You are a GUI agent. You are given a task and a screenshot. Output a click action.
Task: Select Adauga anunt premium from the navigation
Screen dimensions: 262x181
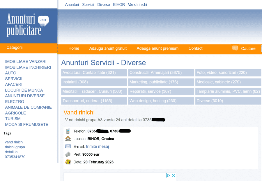pos(157,48)
